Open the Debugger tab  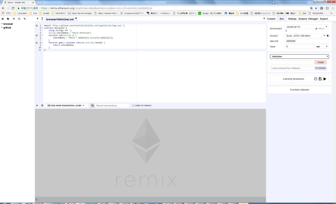click(313, 19)
